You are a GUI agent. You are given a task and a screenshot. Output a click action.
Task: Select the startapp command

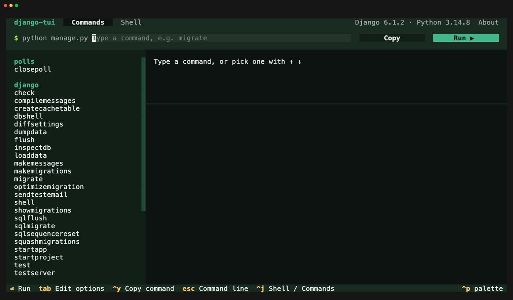[x=30, y=250]
